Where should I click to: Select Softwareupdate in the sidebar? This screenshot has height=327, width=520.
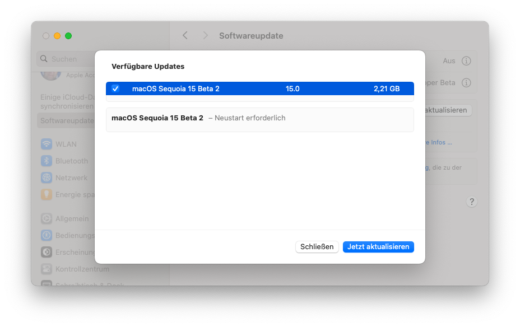pos(66,120)
